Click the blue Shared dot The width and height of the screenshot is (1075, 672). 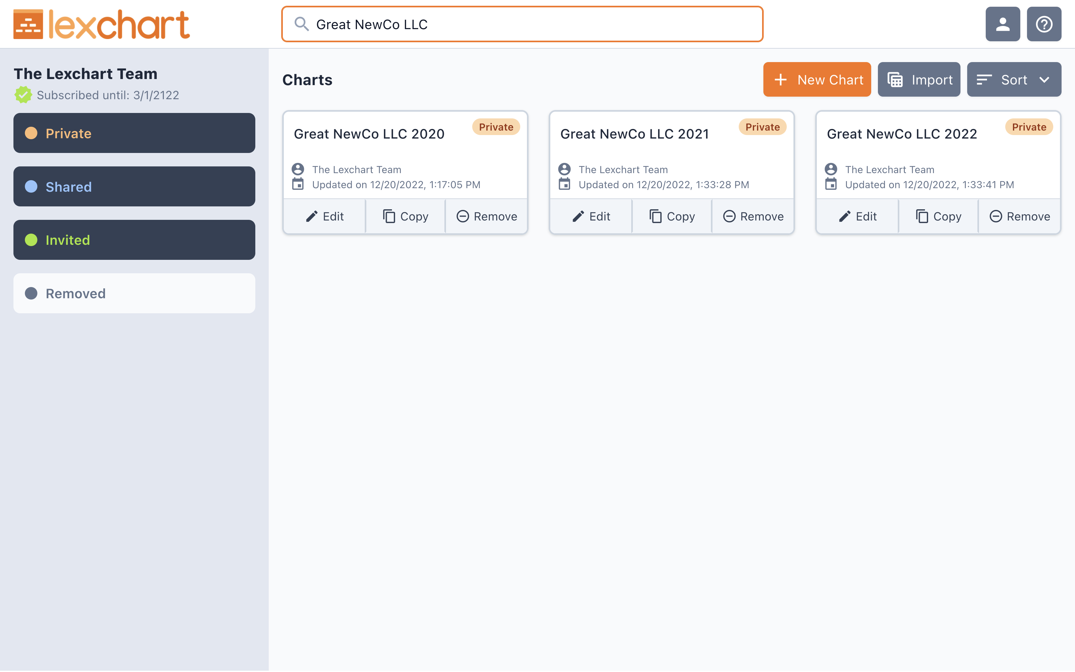tap(31, 186)
